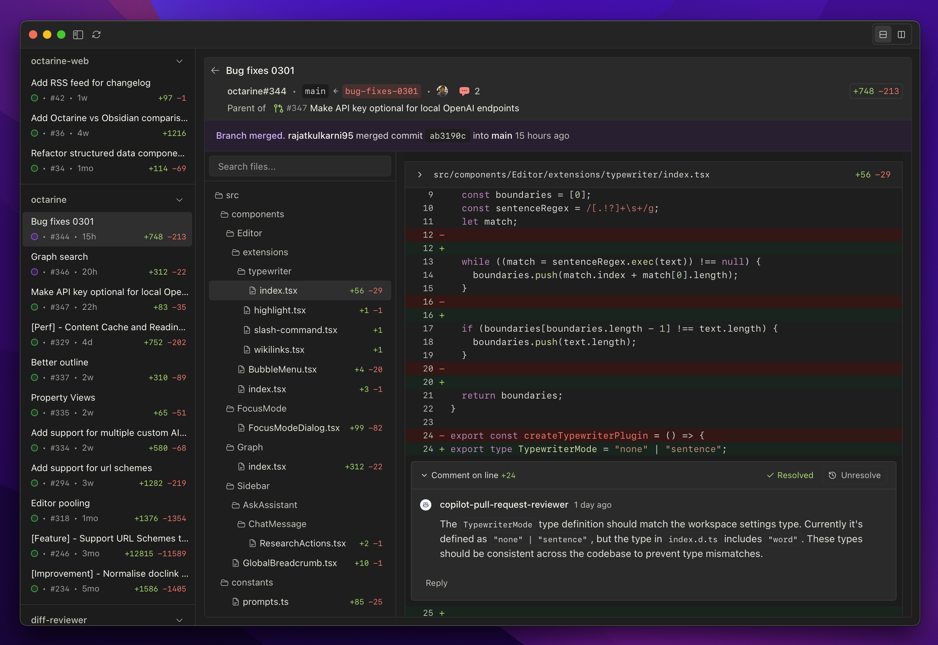Click the purple status dot beside Graph search

click(34, 271)
